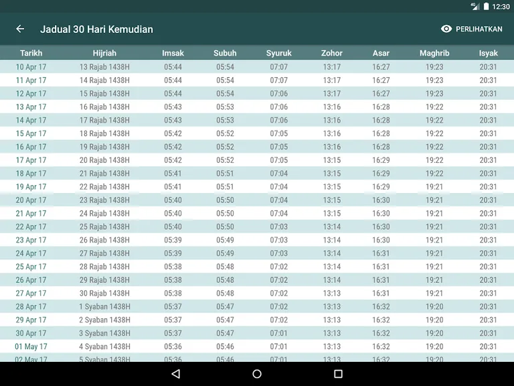Select the 29 Rajab 1438H cell
This screenshot has width=514, height=386.
104,280
